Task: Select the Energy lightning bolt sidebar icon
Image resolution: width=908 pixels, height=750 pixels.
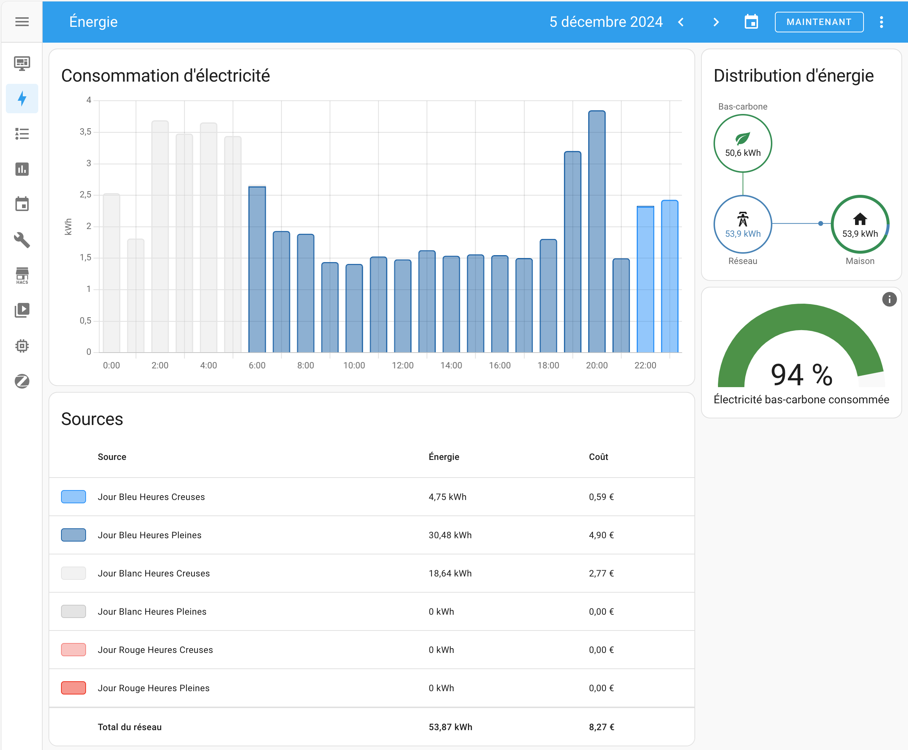Action: (22, 99)
